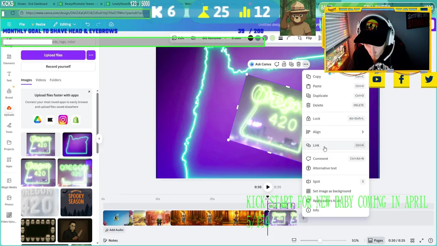Choose Paste in the context menu
The height and width of the screenshot is (246, 437).
pyautogui.click(x=335, y=86)
